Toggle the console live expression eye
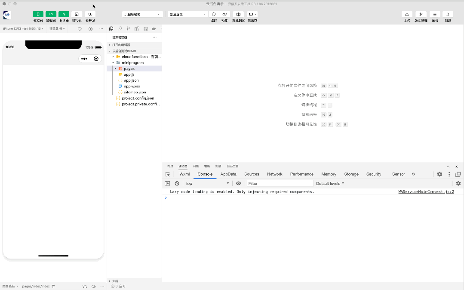 [239, 183]
